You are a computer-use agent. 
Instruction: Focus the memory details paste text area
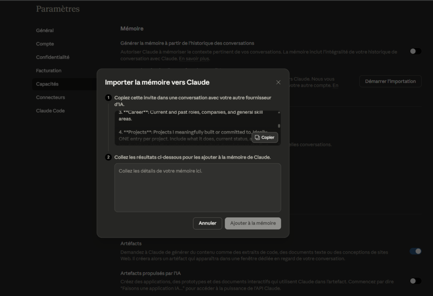(197, 187)
